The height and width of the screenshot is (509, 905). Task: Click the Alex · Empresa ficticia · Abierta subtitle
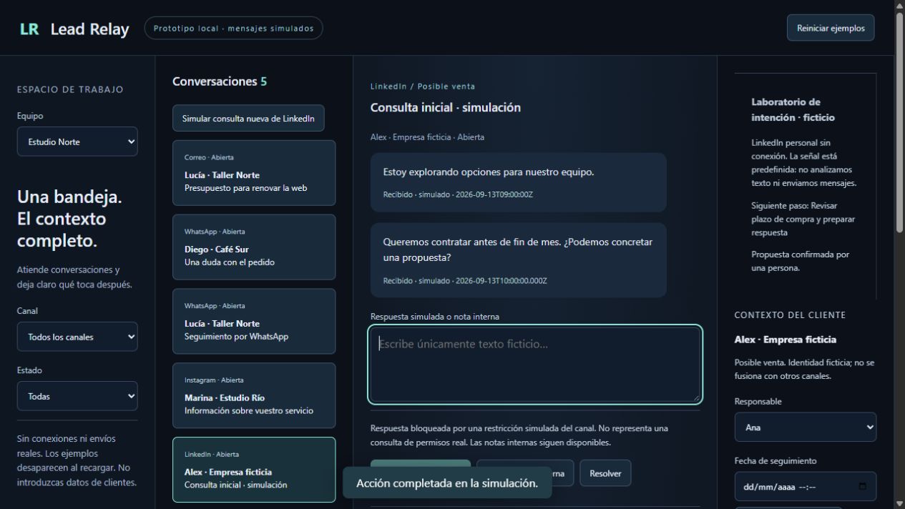pos(427,137)
